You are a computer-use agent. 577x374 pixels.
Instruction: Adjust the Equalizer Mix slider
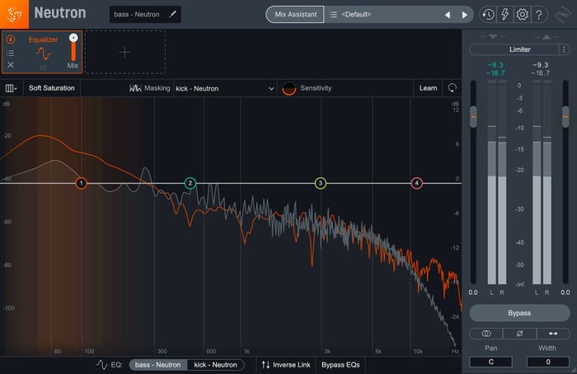pos(73,48)
